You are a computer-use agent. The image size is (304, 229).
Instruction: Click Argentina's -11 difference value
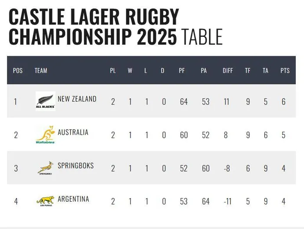[228, 202]
